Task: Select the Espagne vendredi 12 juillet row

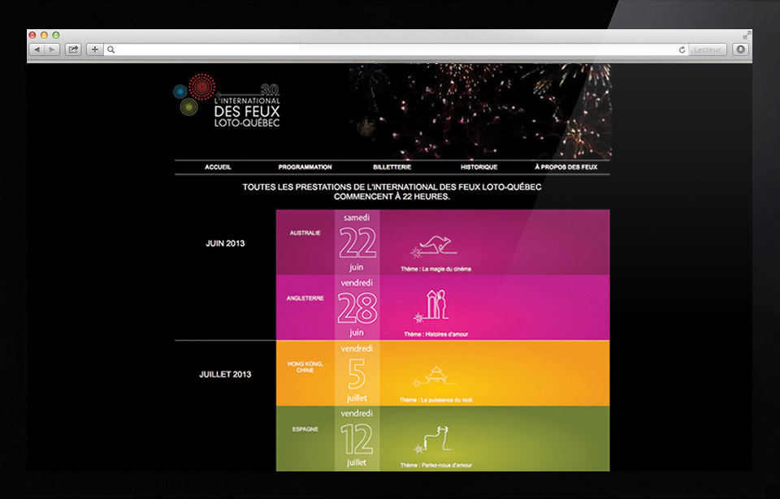Action: (x=442, y=438)
